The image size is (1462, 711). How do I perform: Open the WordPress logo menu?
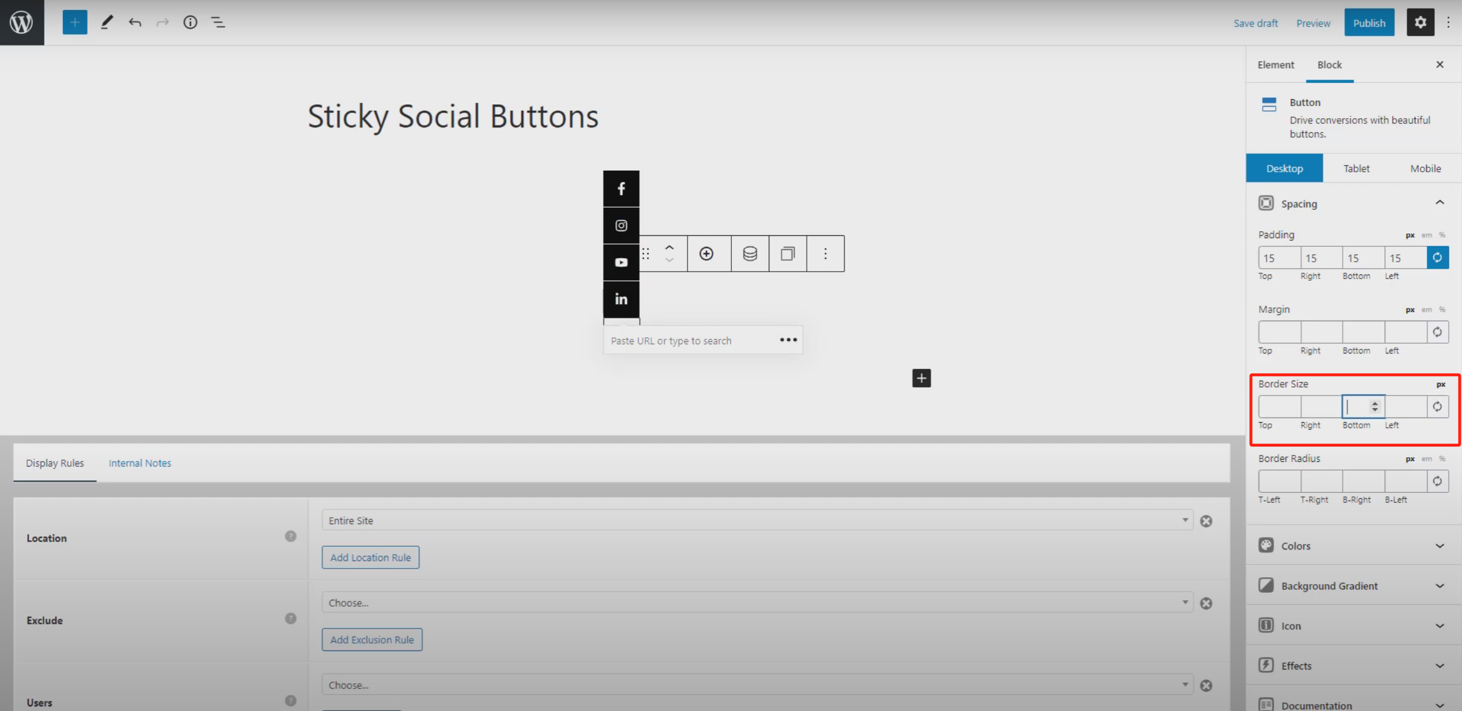pyautogui.click(x=22, y=22)
